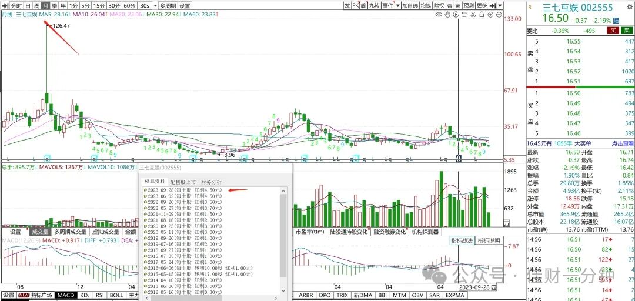Expand the 30s period dropdown
Image resolution: width=635 pixels, height=301 pixels.
(155, 6)
